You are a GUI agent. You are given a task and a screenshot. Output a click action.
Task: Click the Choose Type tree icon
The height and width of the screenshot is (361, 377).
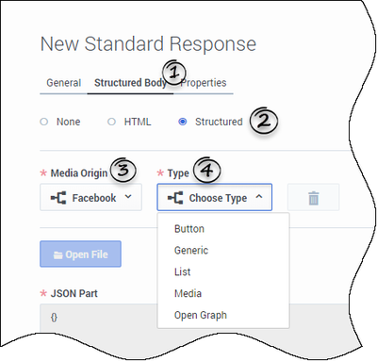click(175, 198)
